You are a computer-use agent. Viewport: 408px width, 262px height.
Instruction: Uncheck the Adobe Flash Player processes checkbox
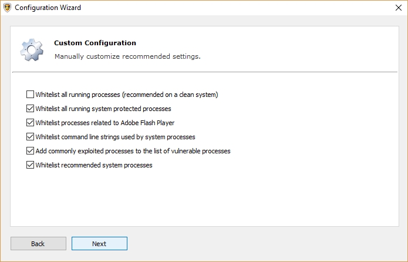pos(31,123)
